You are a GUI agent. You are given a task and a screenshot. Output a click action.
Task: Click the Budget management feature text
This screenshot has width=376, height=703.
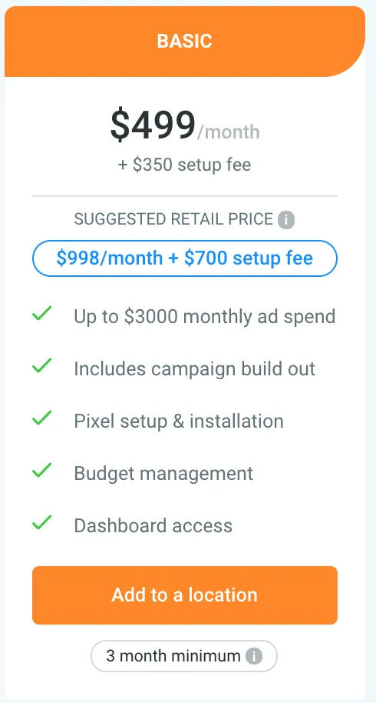tap(163, 474)
